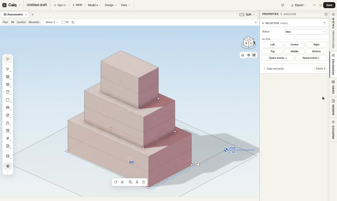This screenshot has height=201, width=337.
Task: Choose the terrain mountain tool
Action: coord(8,123)
